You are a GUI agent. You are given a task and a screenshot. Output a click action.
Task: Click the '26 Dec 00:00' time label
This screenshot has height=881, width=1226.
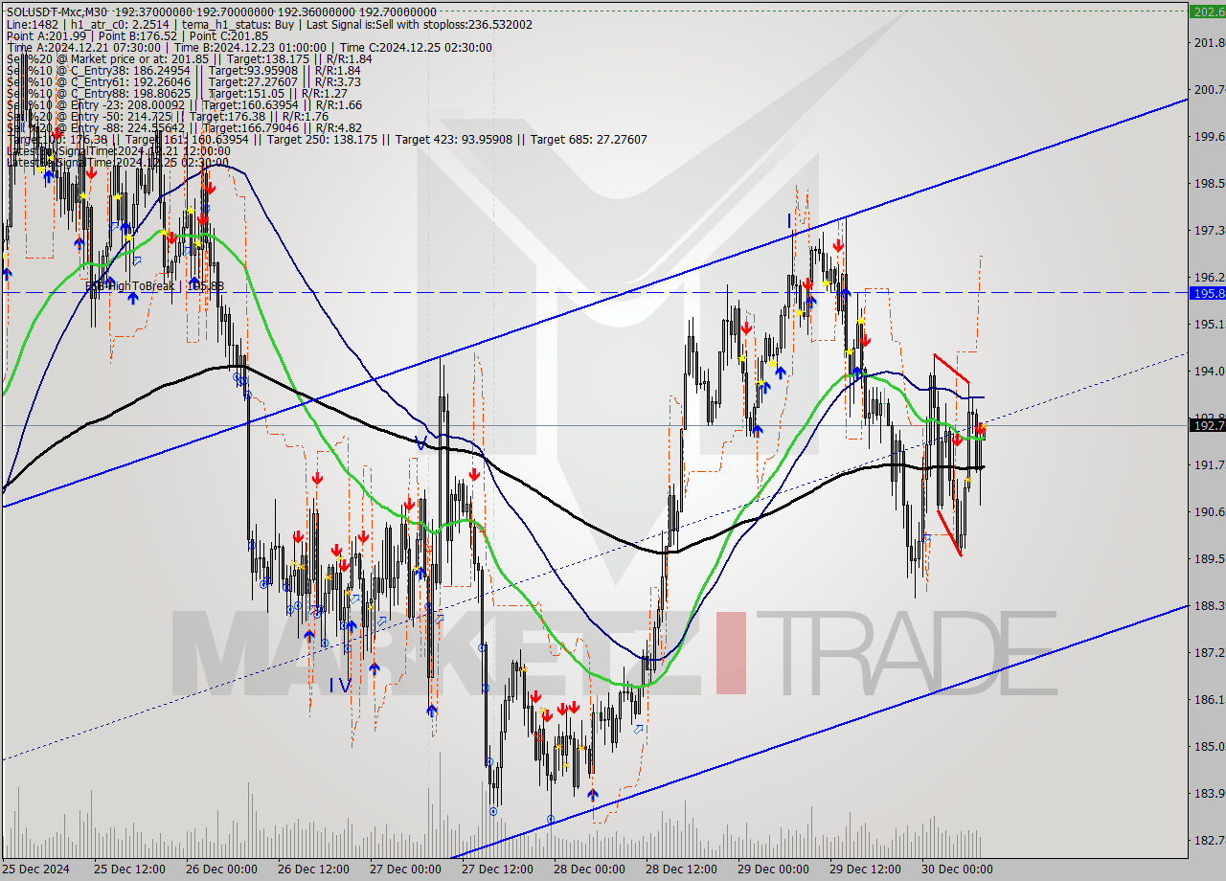[223, 870]
